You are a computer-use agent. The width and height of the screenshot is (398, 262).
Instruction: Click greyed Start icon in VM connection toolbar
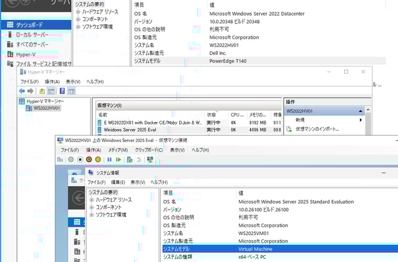71,160
